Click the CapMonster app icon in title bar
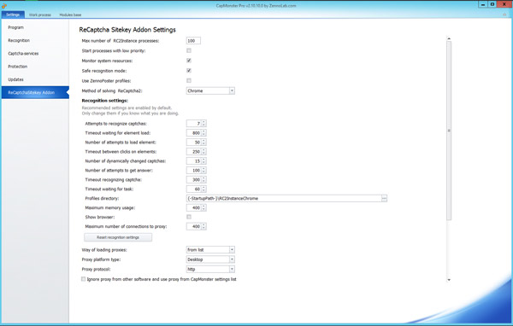 click(4, 6)
